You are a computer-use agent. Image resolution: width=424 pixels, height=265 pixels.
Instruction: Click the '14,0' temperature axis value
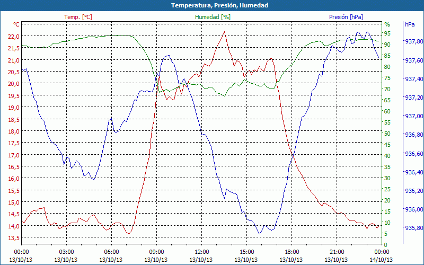click(x=14, y=226)
